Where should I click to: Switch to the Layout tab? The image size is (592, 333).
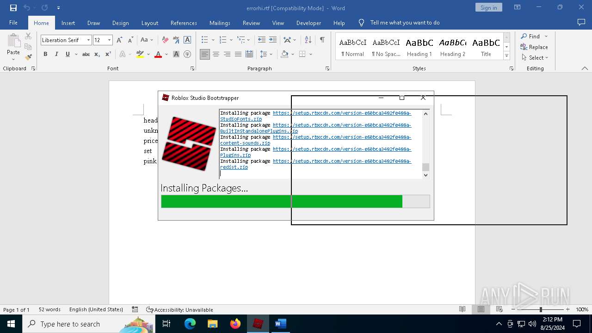(x=149, y=23)
